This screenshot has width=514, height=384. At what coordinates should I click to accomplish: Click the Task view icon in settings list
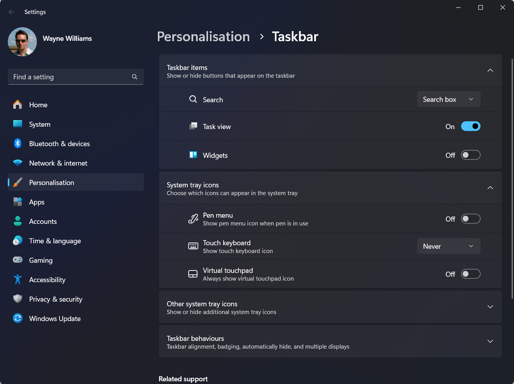coord(193,126)
